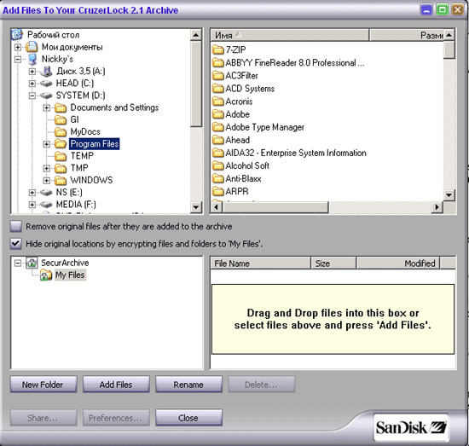Uncheck Hide original locations by encrypting checkbox
The width and height of the screenshot is (469, 446).
(16, 244)
